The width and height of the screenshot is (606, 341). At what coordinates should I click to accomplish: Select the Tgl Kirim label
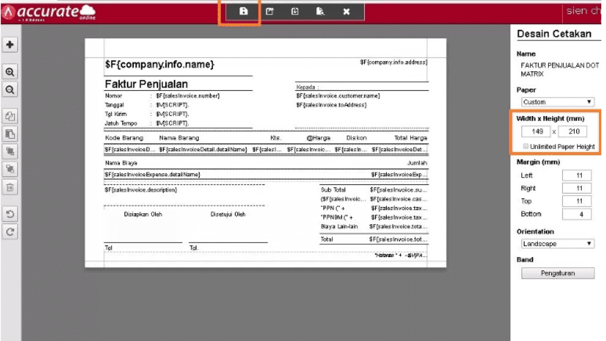116,114
